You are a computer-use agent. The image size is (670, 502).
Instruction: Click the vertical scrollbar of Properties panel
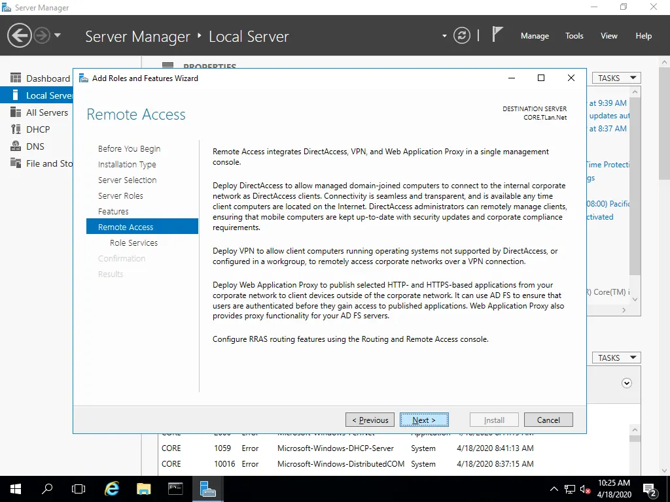[635, 186]
